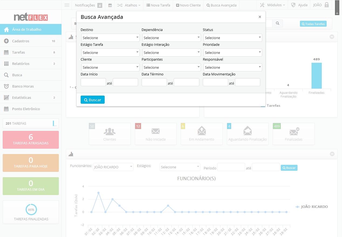Open the calendar icon in top toolbar
This screenshot has height=237, width=342.
point(110,5)
